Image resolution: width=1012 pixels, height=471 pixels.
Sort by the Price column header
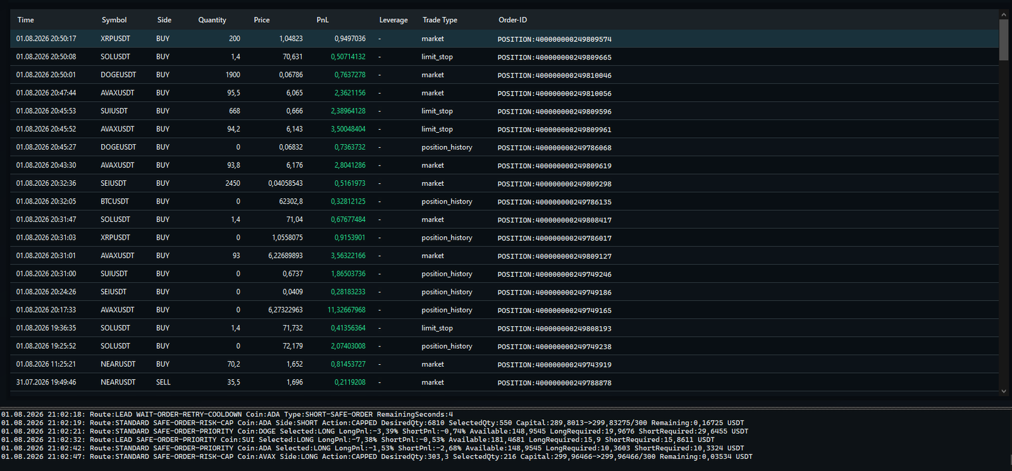[262, 20]
